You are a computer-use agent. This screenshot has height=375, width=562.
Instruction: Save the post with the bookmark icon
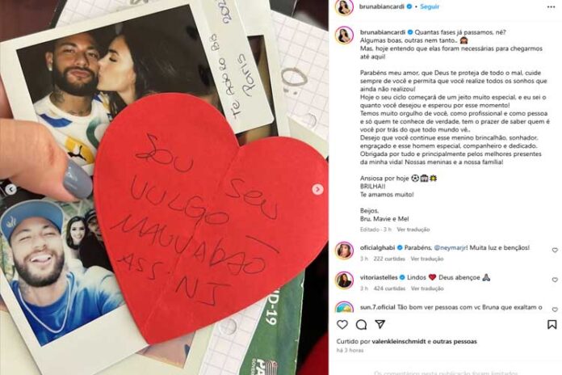(552, 324)
